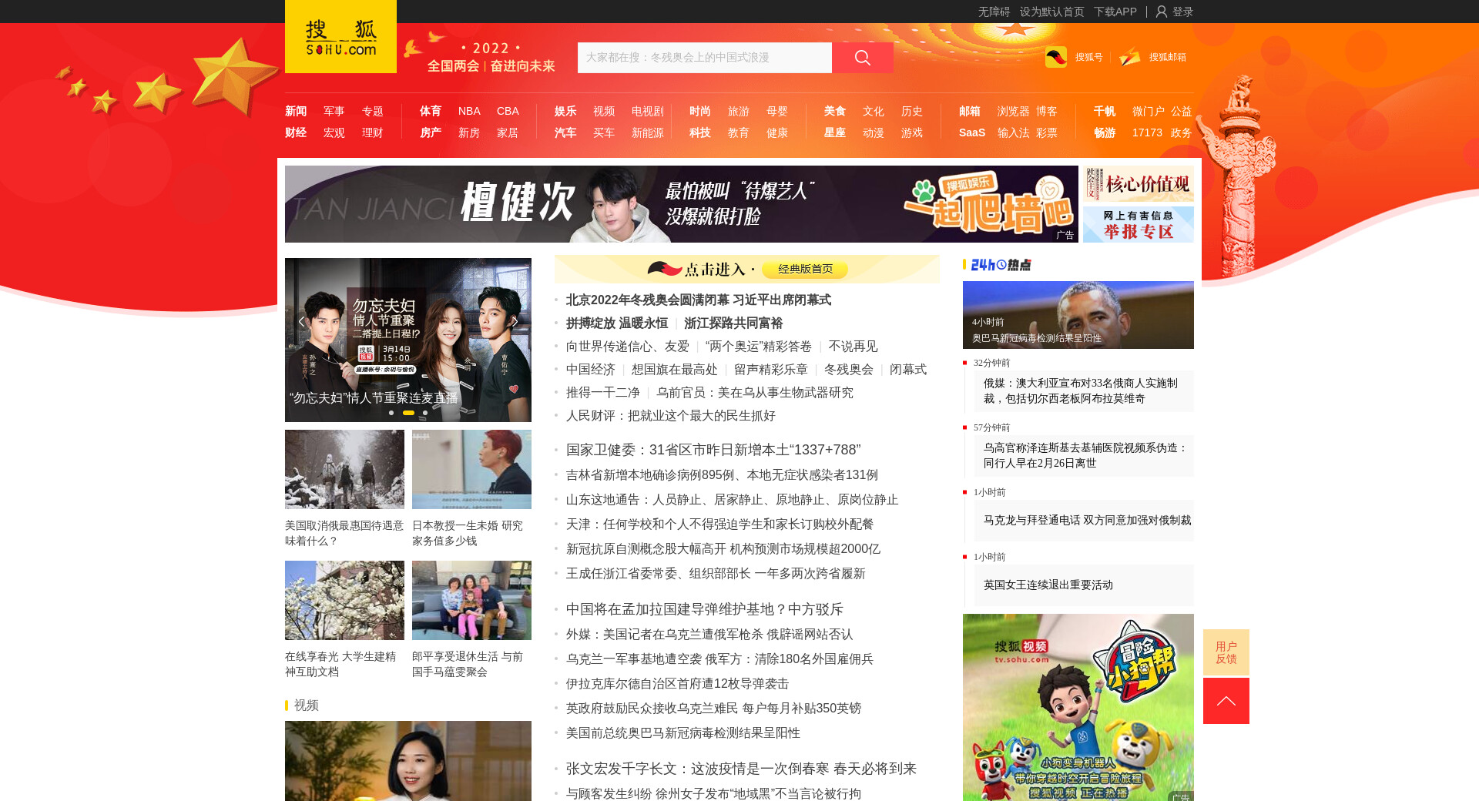Open the 日本教授一生未婚 photo

tap(471, 469)
